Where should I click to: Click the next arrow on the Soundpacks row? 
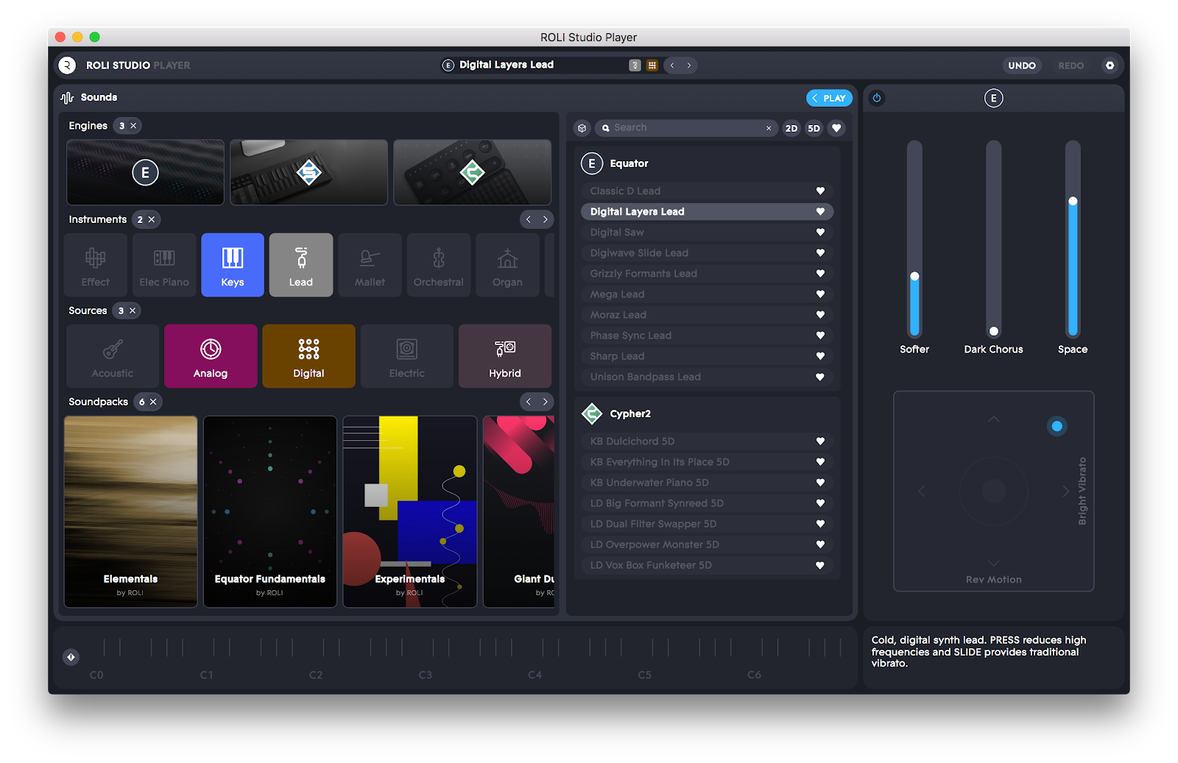546,401
